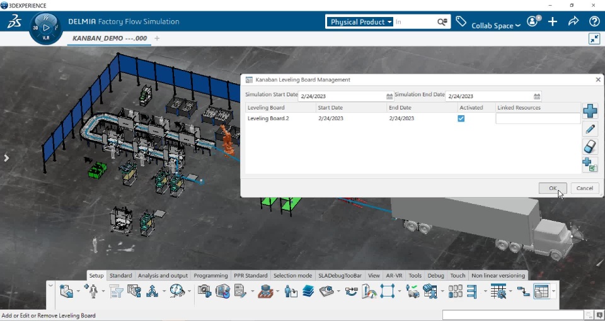
Task: Click the import from Excel icon in the dialog
Action: (x=590, y=165)
